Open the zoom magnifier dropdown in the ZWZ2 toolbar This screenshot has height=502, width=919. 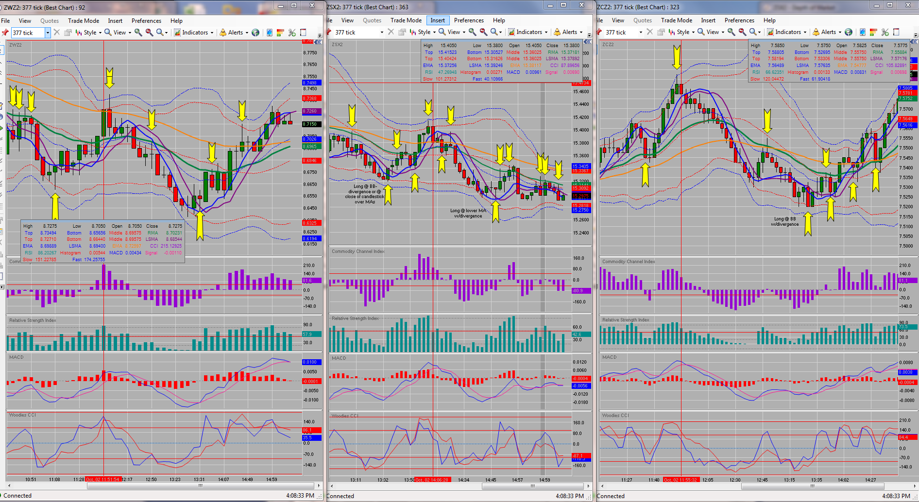(162, 33)
